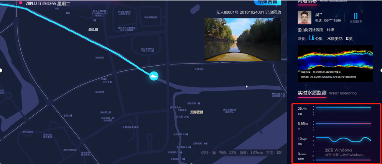The width and height of the screenshot is (382, 164).
Task: Click the pink recording indicator beside timestamp
Action: coord(21,3)
